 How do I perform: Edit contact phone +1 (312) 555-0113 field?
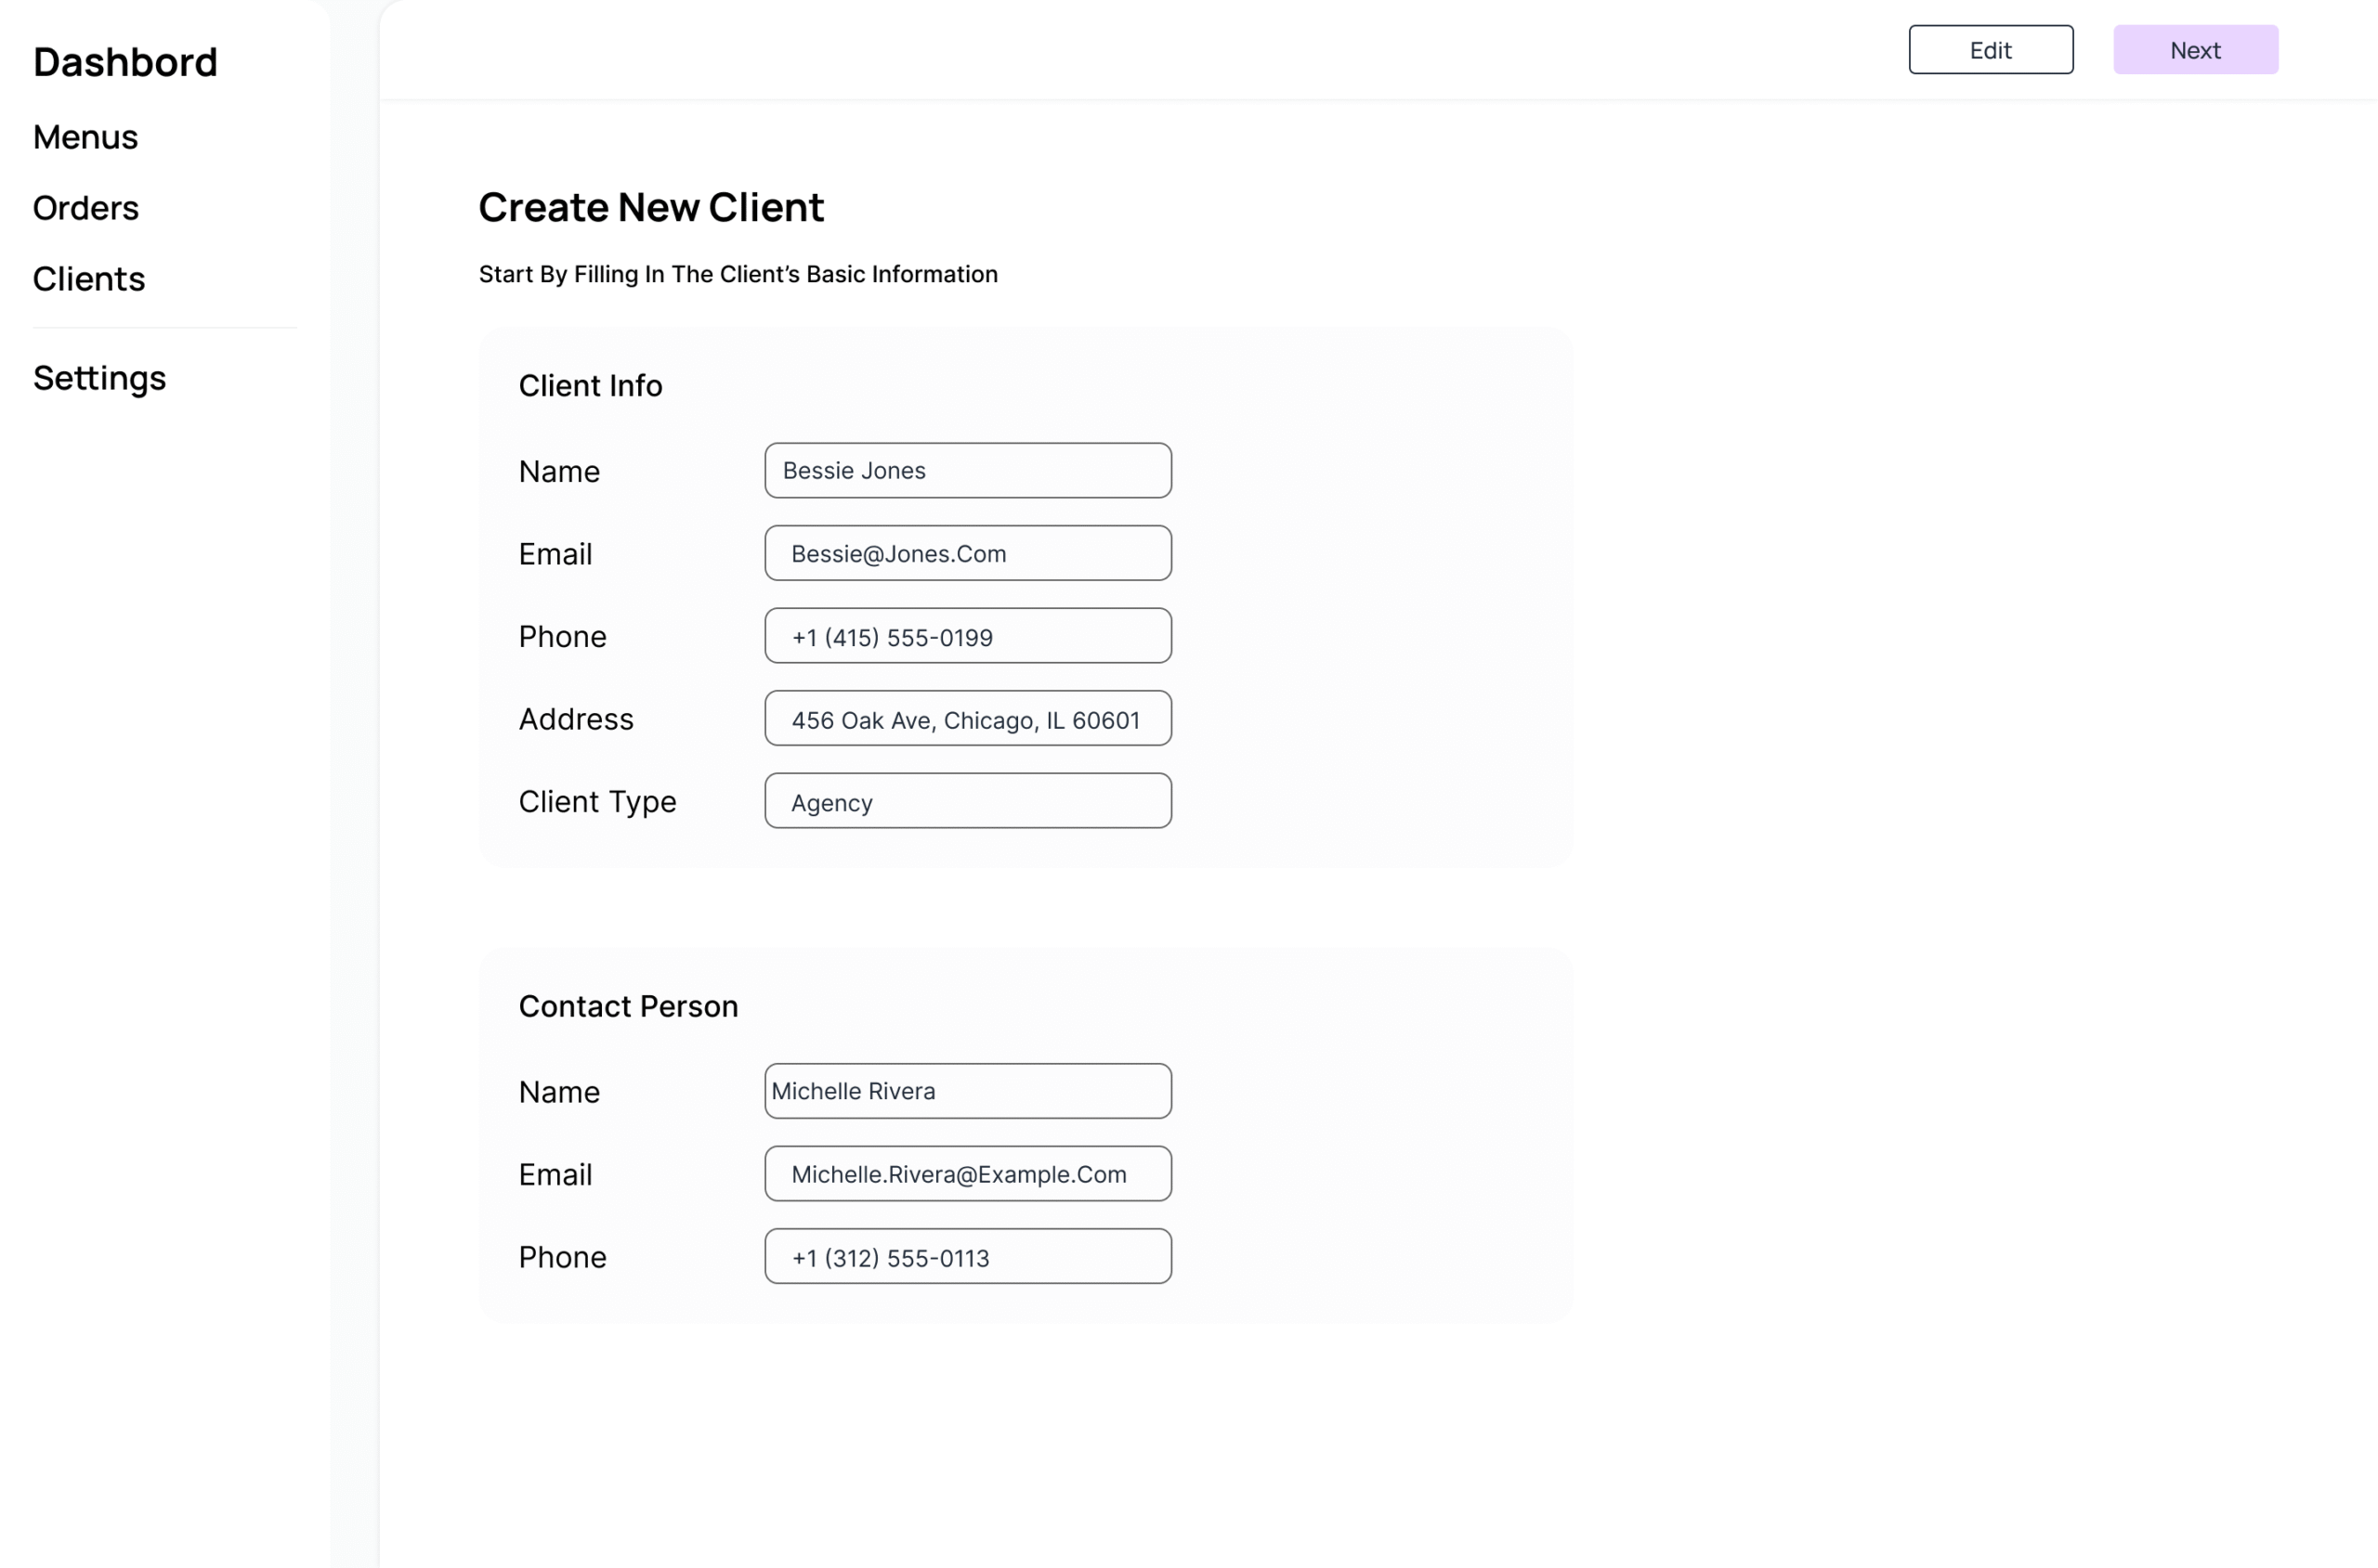coord(967,1257)
